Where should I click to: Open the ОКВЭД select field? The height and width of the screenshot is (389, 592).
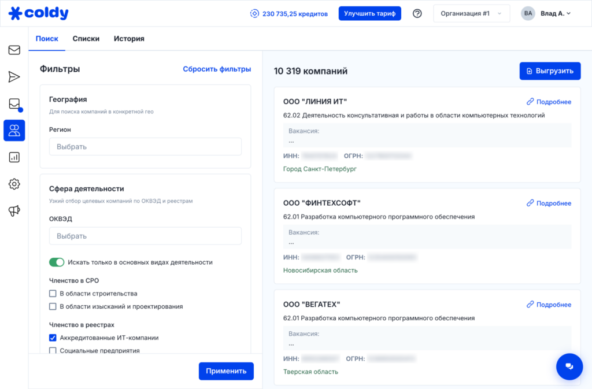pos(145,236)
